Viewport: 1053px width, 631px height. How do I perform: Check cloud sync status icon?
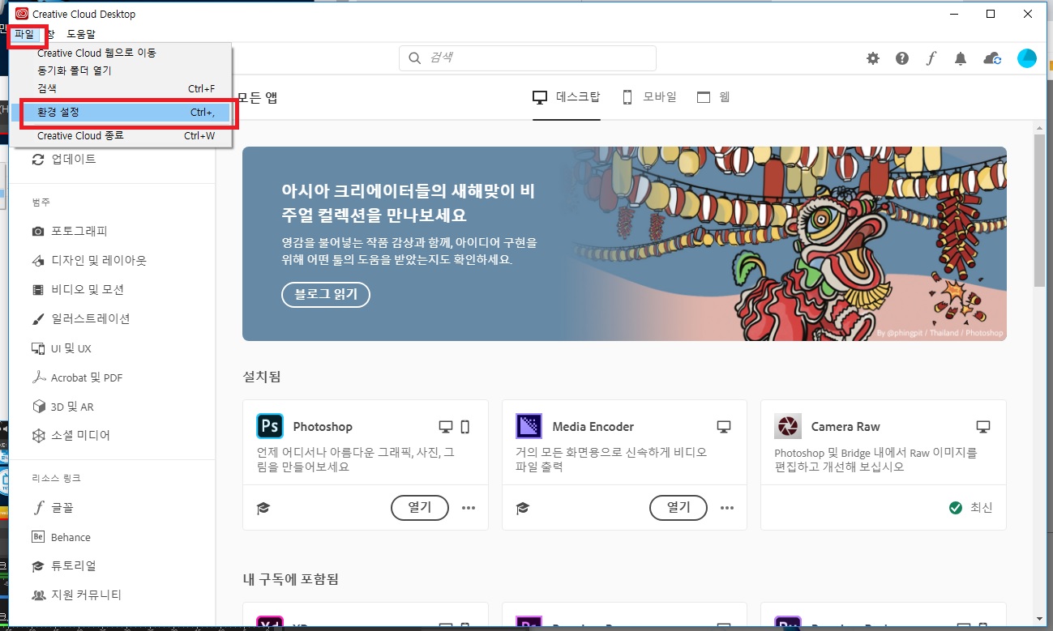point(992,58)
